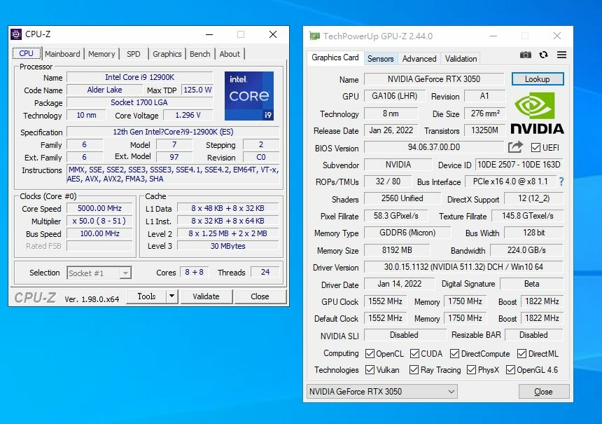The width and height of the screenshot is (602, 424).
Task: Switch to the Advanced tab in GPU-Z
Action: (x=419, y=59)
